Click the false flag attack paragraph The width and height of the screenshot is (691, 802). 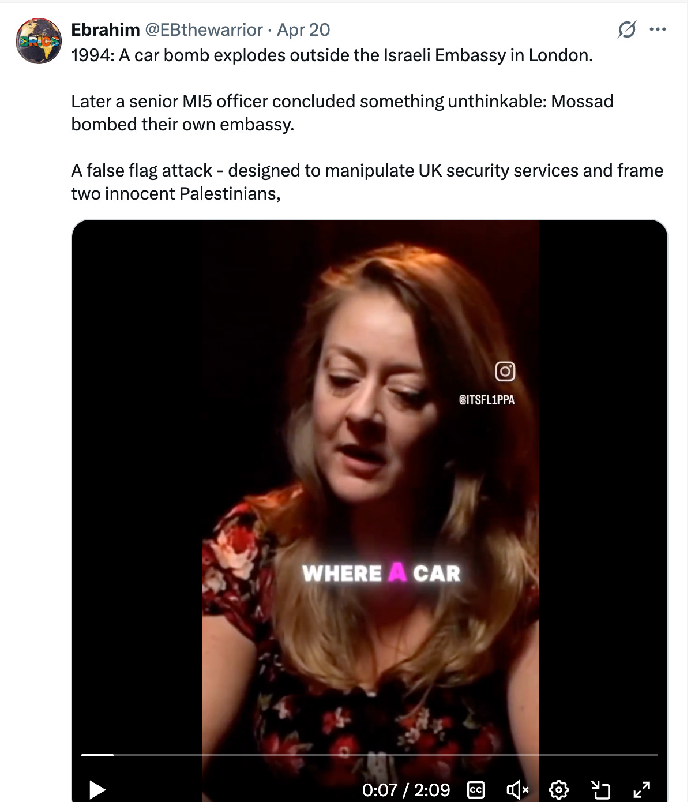click(x=367, y=182)
